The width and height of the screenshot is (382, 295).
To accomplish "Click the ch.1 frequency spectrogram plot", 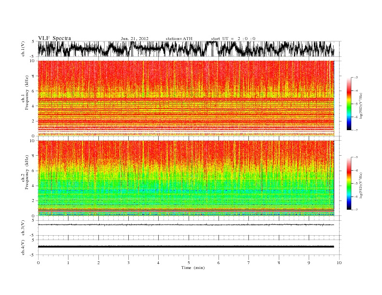I will (186, 98).
